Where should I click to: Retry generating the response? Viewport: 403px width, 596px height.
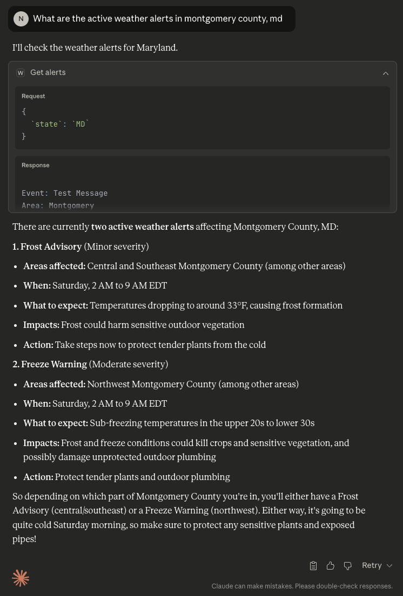(x=372, y=565)
